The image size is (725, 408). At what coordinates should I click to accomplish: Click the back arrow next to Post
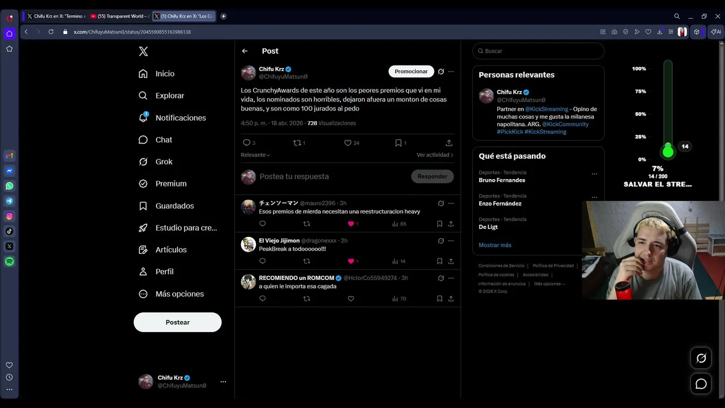[245, 51]
